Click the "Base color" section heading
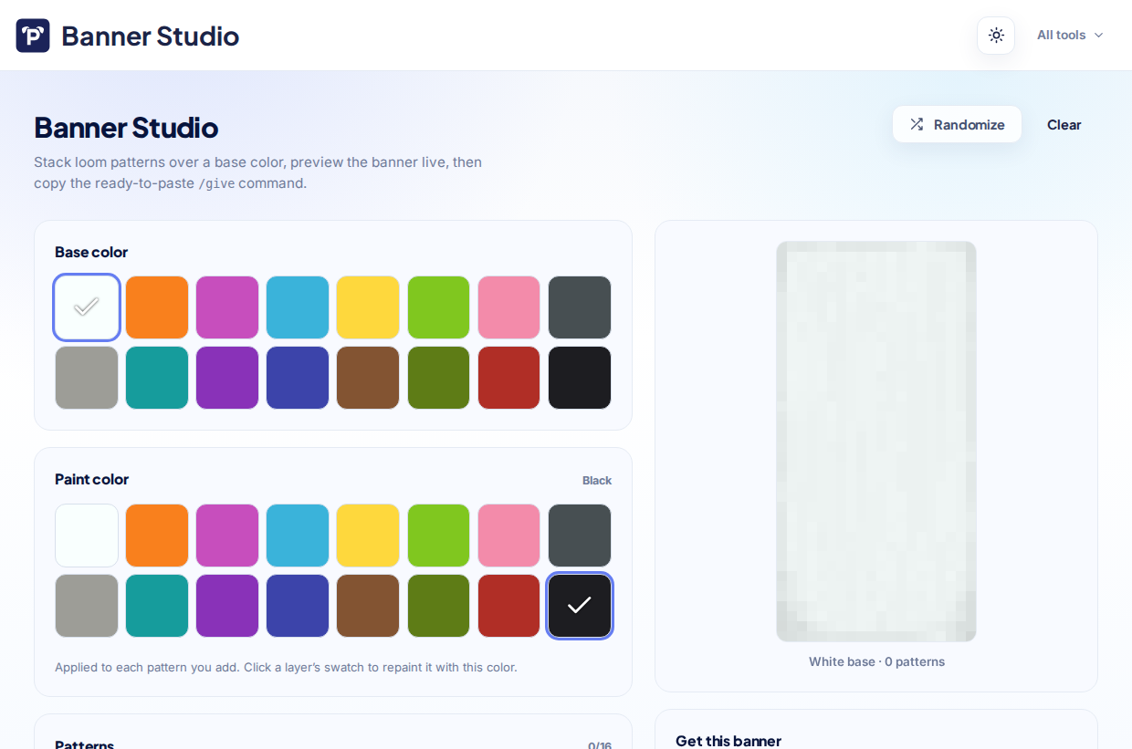This screenshot has height=749, width=1132. [x=91, y=252]
